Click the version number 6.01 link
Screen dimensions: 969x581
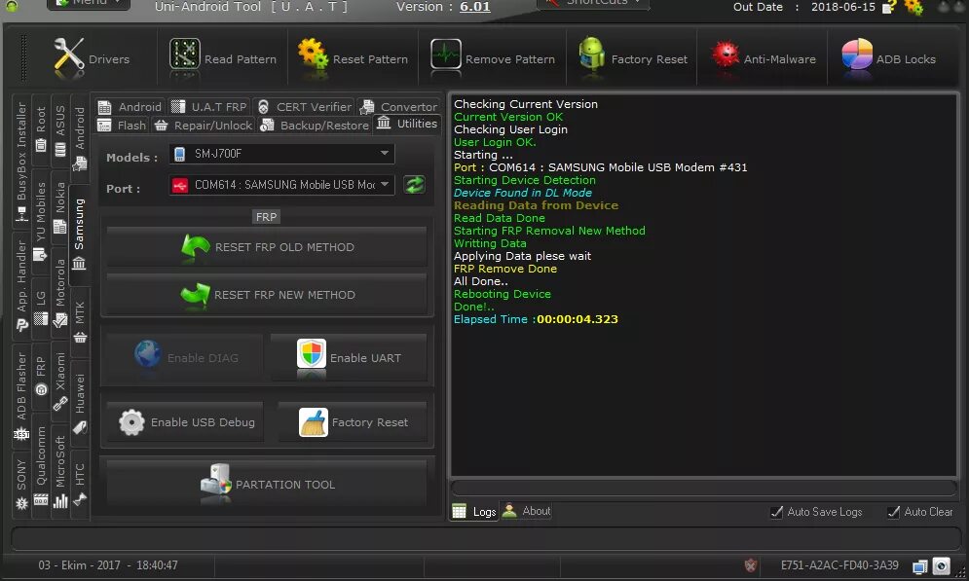[474, 7]
